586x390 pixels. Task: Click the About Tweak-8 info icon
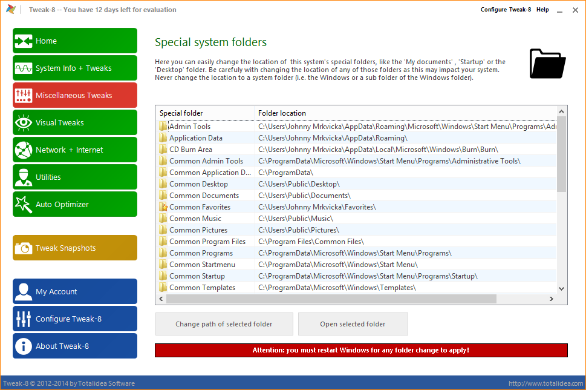[24, 346]
